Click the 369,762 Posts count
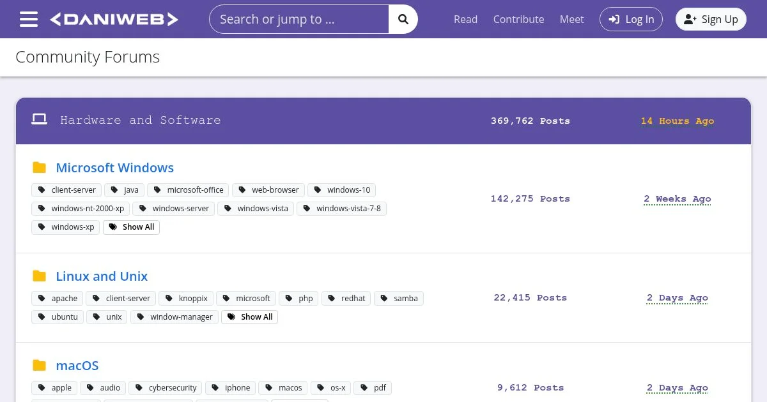 click(x=531, y=121)
